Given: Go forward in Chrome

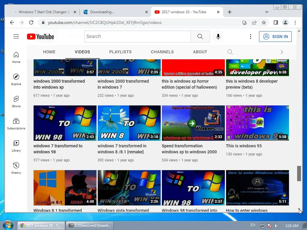Looking at the screenshot, I should click(x=22, y=22).
